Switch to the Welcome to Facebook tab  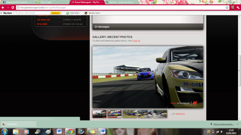[18, 2]
